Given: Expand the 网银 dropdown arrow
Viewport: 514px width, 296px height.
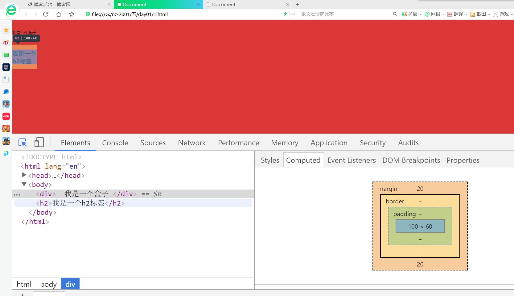Looking at the screenshot, I should tap(443, 14).
